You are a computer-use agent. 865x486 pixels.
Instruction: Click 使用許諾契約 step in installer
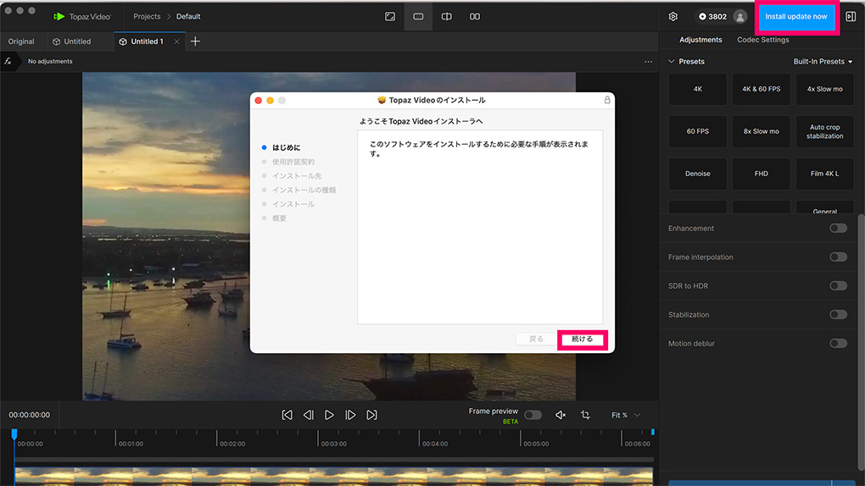coord(293,162)
